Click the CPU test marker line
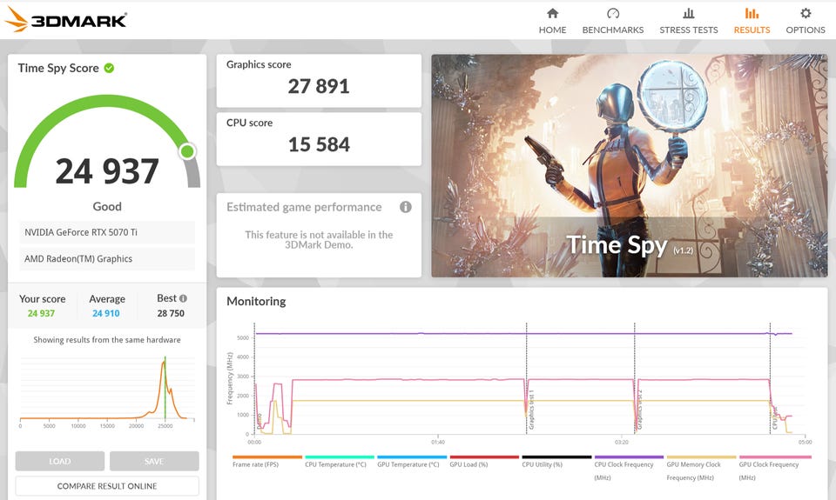Image resolution: width=836 pixels, height=500 pixels. [770, 378]
